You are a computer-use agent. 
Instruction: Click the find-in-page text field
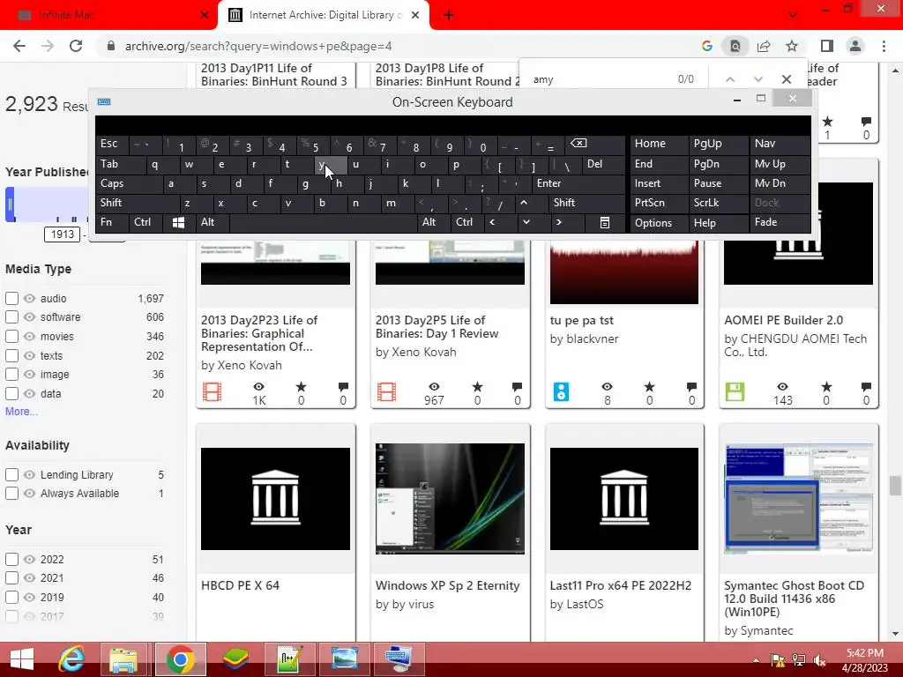click(599, 79)
